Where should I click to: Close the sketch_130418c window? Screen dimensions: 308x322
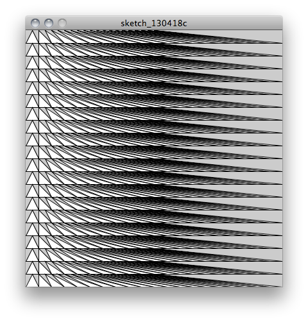point(35,23)
